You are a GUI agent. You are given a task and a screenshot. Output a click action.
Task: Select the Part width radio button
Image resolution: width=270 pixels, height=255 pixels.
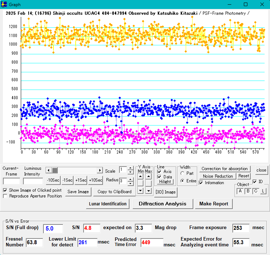pyautogui.click(x=183, y=173)
